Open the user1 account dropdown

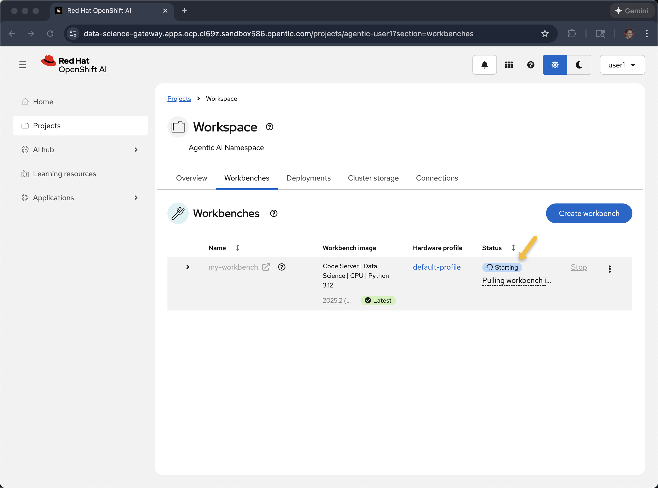[622, 65]
